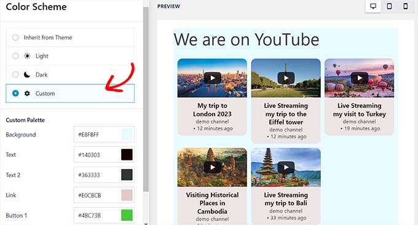The height and width of the screenshot is (225, 418).
Task: Click the 'Text 2' palette label
Action: click(x=13, y=175)
